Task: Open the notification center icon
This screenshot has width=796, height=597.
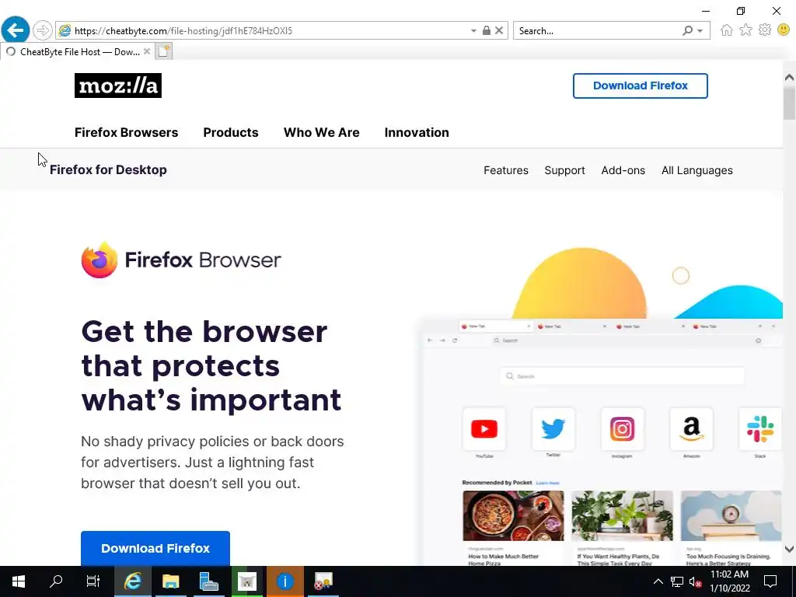Action: click(x=770, y=581)
